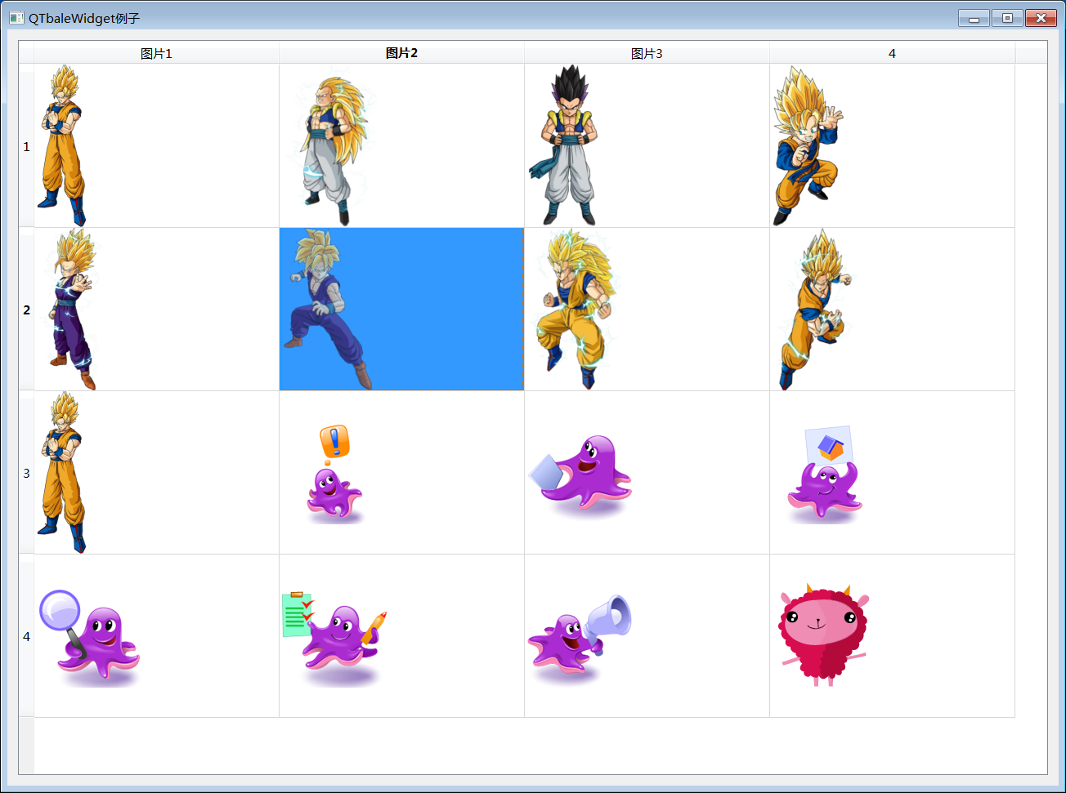The image size is (1066, 793).
Task: Select the octopus with checklist and pencil icon
Action: tap(334, 639)
